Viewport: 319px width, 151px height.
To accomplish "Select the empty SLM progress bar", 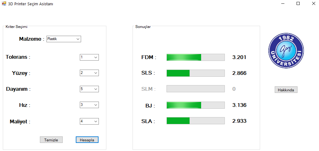I will (196, 89).
